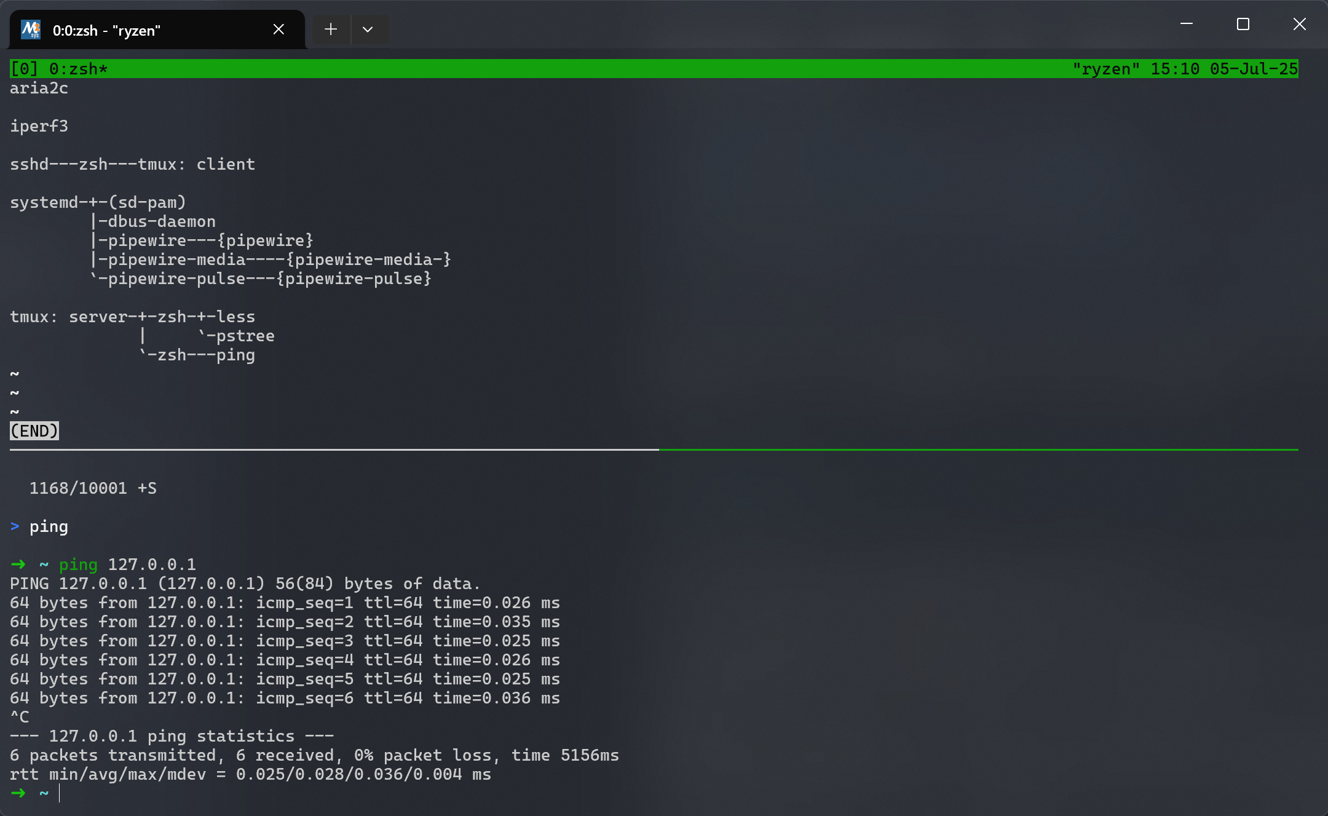
Task: Click 'systemd-+-(sd-pam)' tree root line
Action: (x=98, y=202)
